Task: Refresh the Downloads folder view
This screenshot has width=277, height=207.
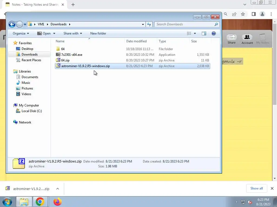Action: (x=149, y=24)
